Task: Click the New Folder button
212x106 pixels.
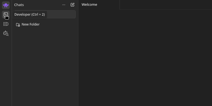Action: click(x=28, y=24)
